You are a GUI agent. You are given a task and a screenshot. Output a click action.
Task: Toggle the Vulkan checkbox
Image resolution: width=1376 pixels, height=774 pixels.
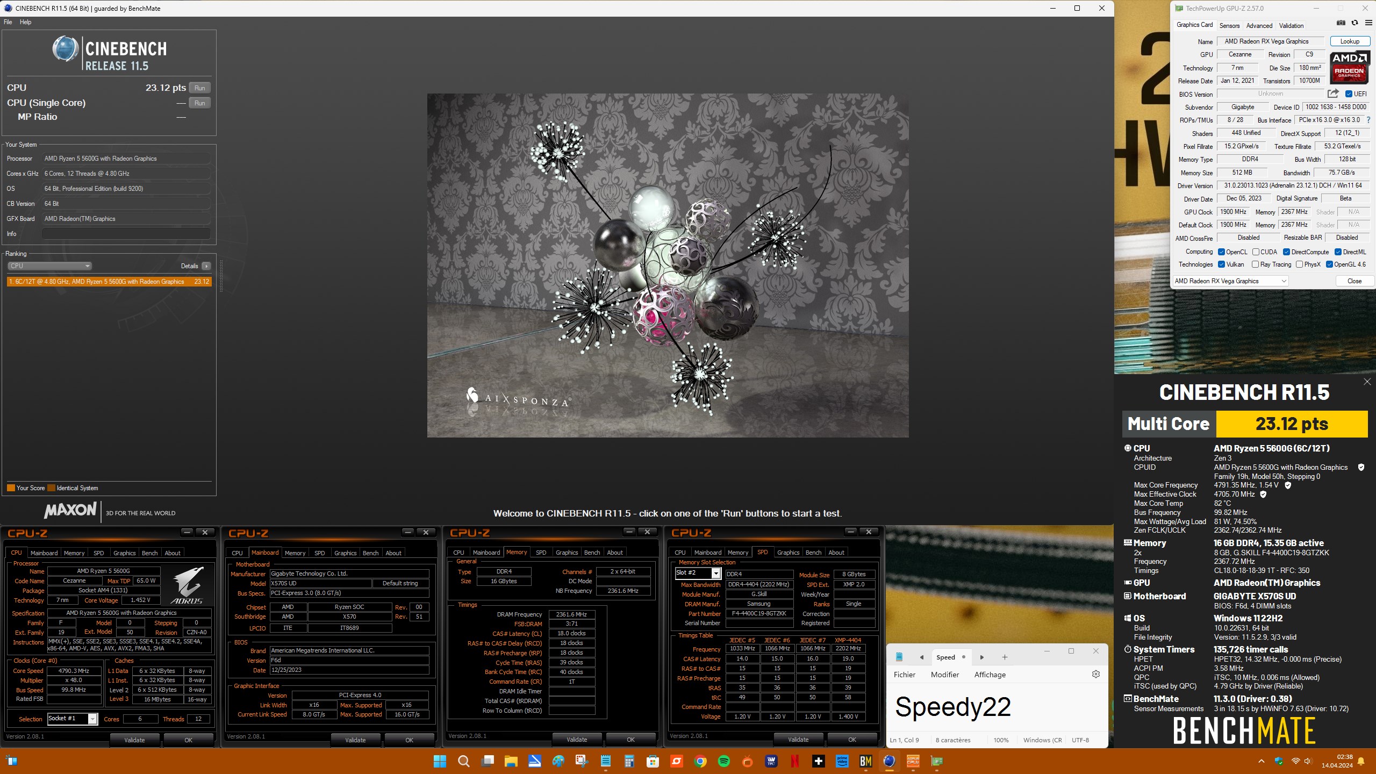(x=1221, y=264)
